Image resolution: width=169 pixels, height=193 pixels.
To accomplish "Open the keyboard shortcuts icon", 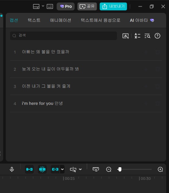I will (50, 6).
